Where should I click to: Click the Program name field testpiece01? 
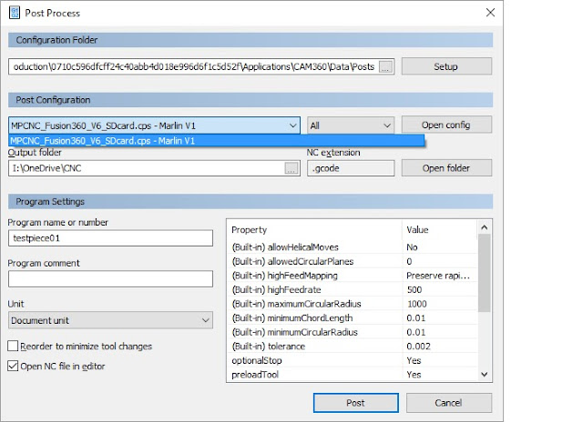[x=110, y=238]
